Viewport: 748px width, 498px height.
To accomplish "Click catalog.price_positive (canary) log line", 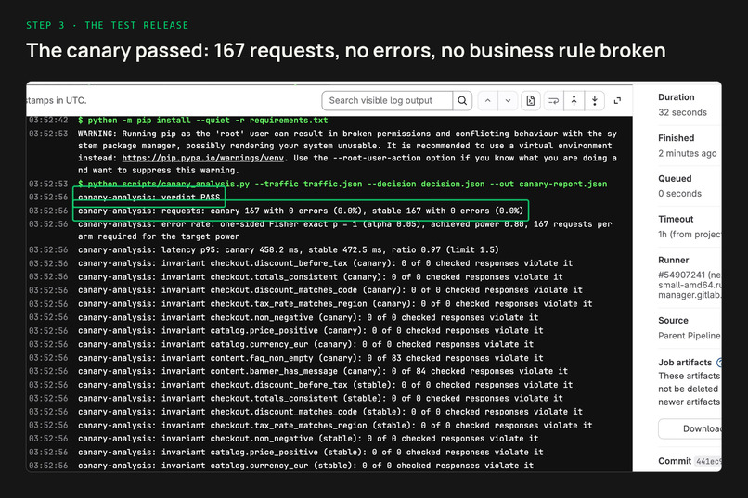I will point(311,330).
